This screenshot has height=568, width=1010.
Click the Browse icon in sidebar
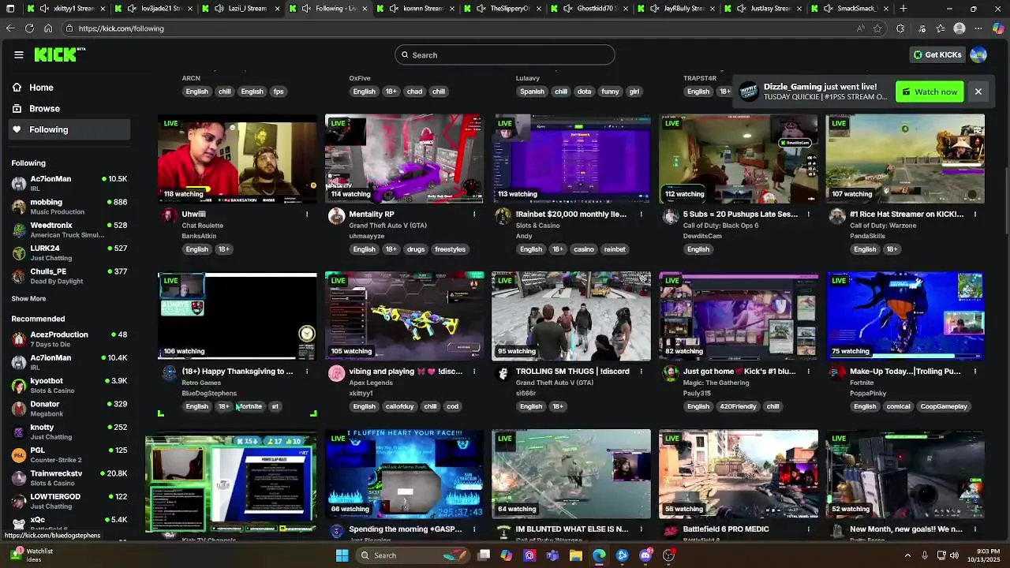pyautogui.click(x=17, y=108)
